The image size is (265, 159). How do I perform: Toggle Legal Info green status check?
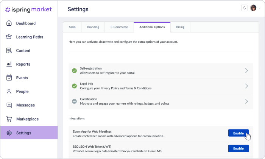pos(75,86)
